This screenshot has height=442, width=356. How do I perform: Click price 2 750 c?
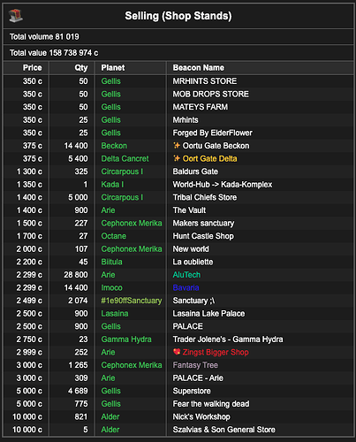click(29, 339)
